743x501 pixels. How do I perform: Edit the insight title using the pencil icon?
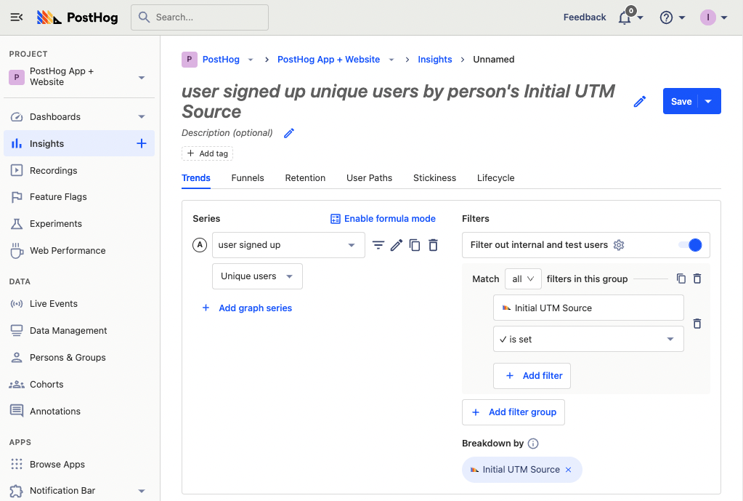coord(639,102)
